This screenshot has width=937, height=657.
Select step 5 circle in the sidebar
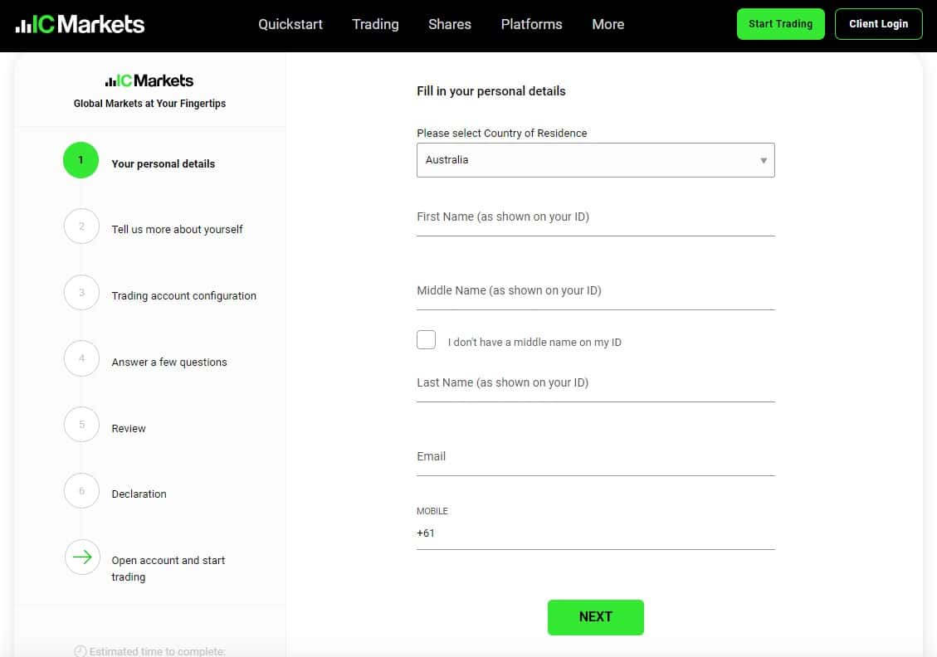pyautogui.click(x=81, y=425)
